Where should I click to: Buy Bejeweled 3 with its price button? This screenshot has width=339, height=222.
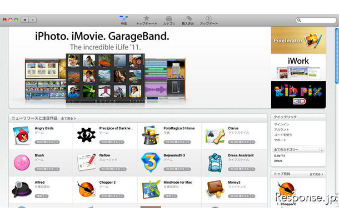coord(177,169)
